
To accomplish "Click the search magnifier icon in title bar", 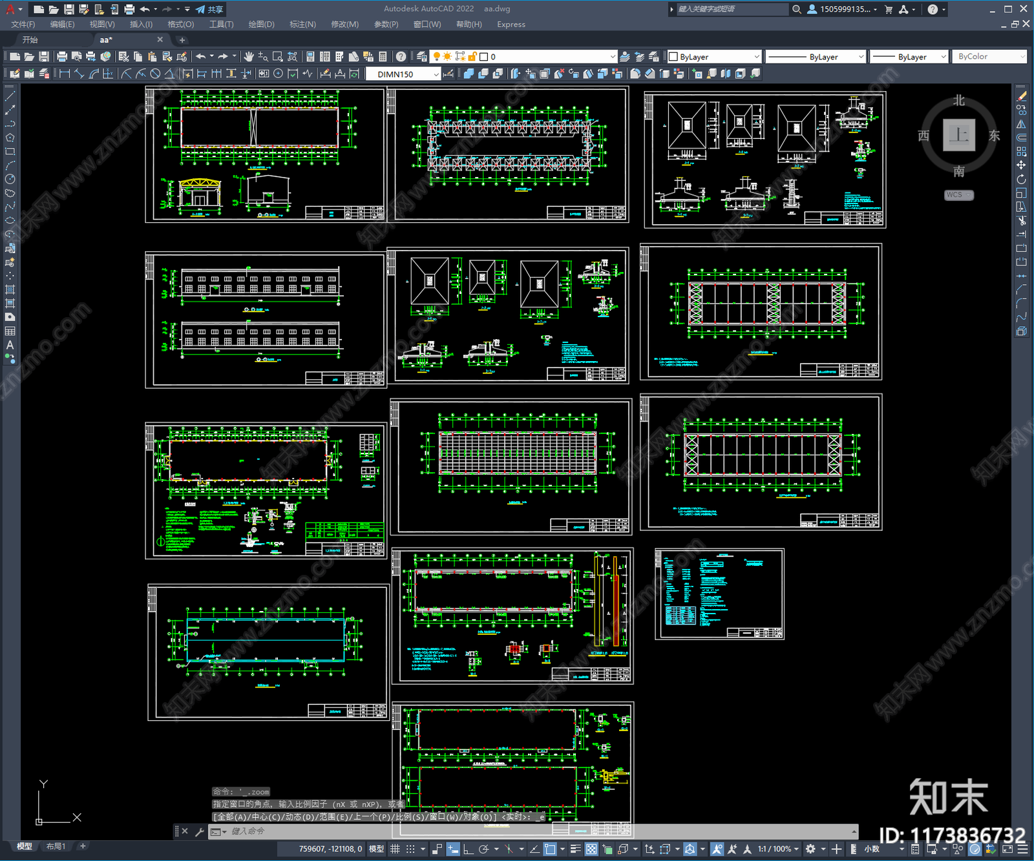I will 797,9.
